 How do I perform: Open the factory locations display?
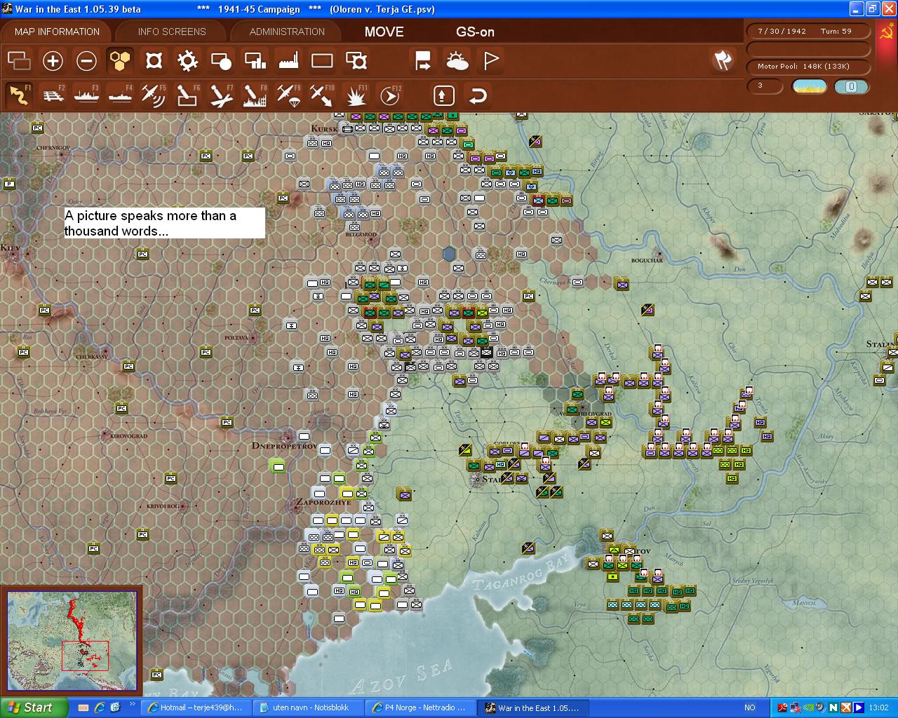point(288,61)
